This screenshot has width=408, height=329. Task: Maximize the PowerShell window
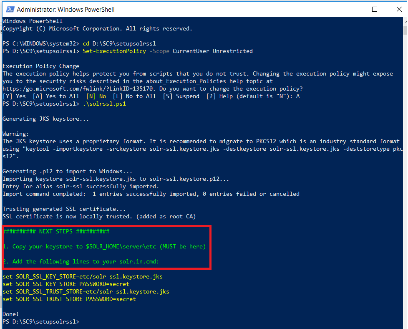pyautogui.click(x=375, y=9)
